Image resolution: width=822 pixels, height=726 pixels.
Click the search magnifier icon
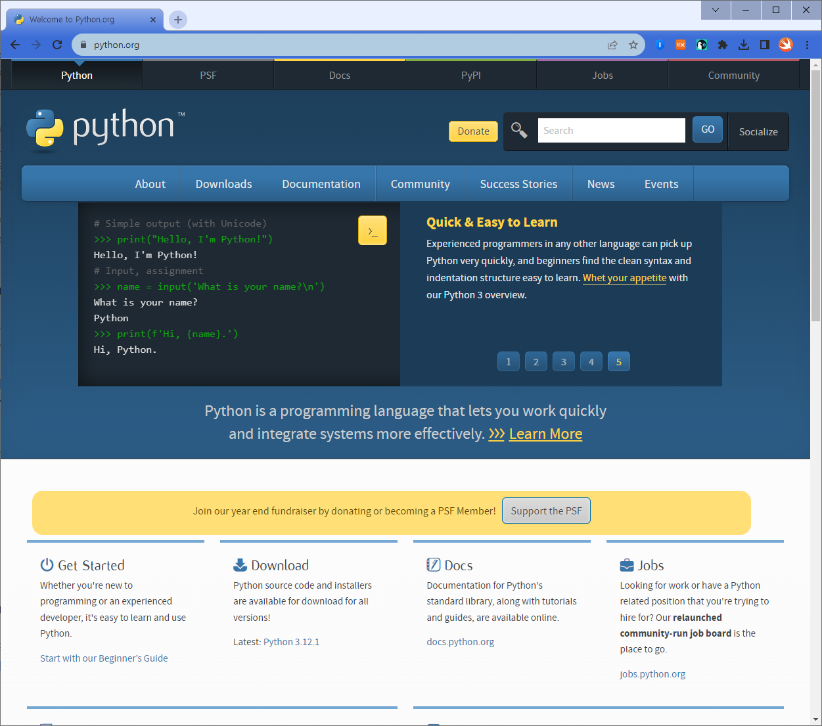[519, 130]
